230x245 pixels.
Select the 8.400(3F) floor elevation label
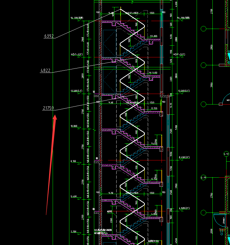click(x=184, y=157)
